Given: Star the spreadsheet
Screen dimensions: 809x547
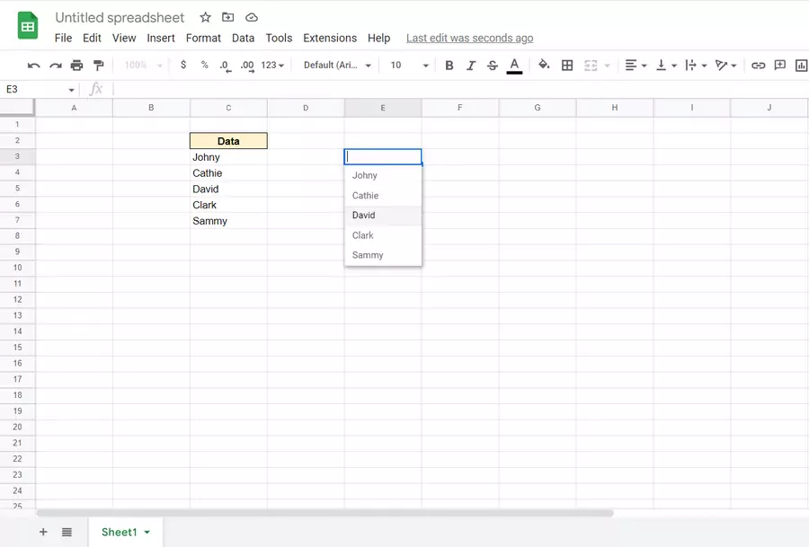Looking at the screenshot, I should pyautogui.click(x=205, y=18).
